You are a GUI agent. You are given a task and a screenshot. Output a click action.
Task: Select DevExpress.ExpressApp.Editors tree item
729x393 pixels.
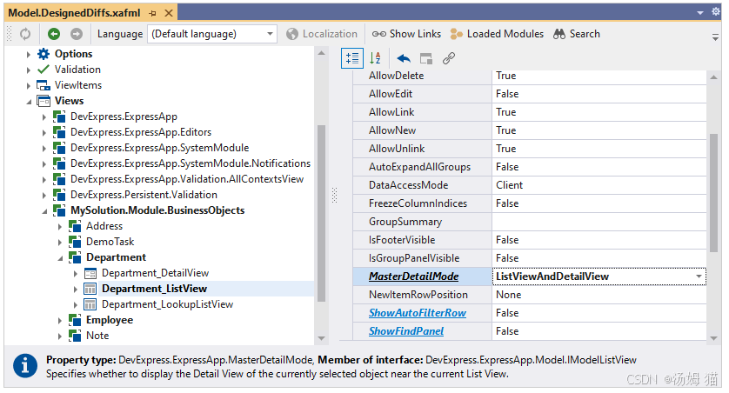coord(141,132)
